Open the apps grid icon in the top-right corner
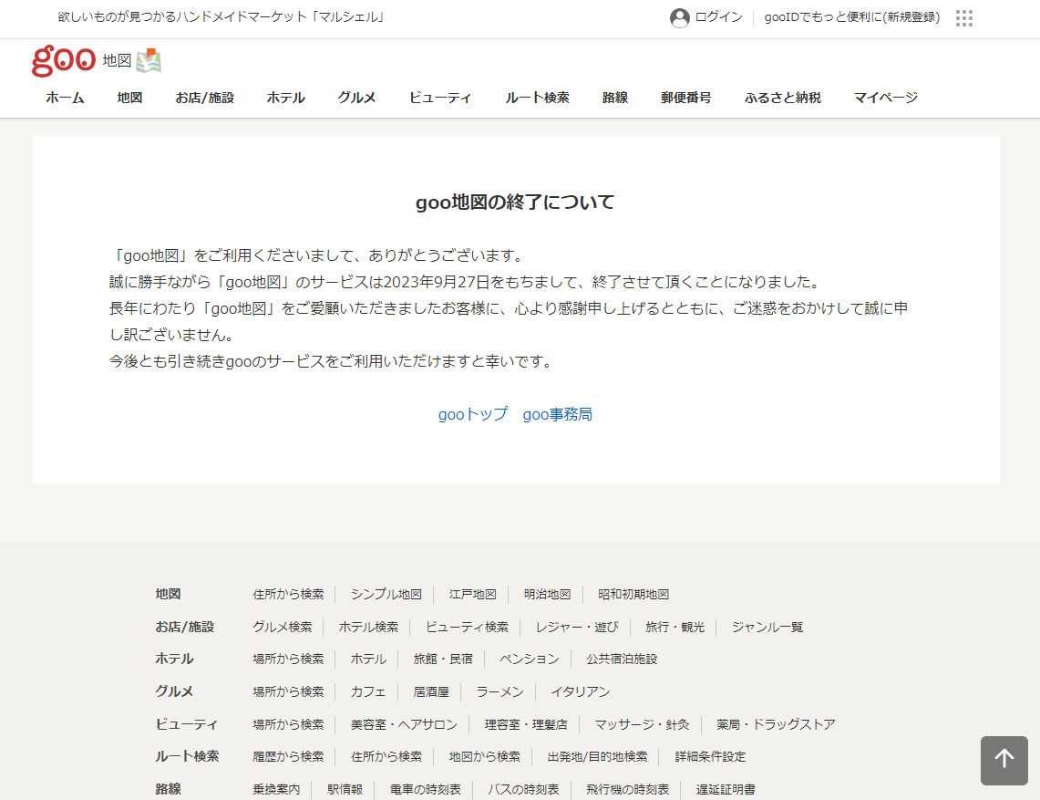The height and width of the screenshot is (800, 1040). 963,17
